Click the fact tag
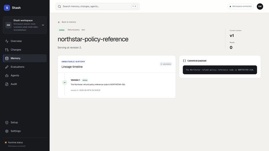Viewport: 269px width, 151px height. point(83,30)
